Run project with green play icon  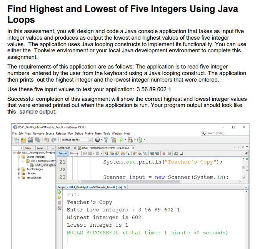pyautogui.click(x=121, y=140)
